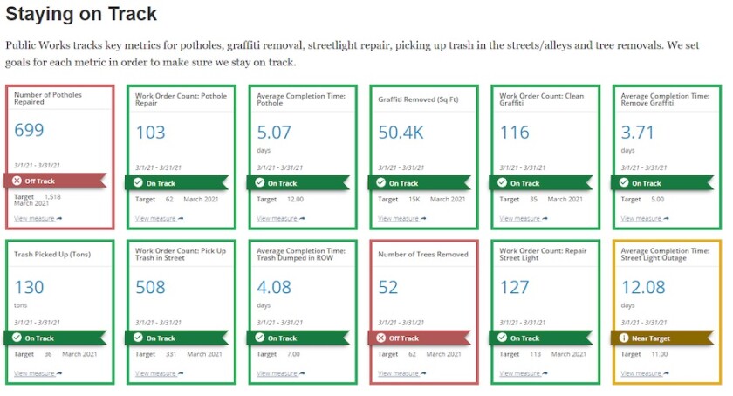The image size is (733, 396).
Task: Click the Near Target info icon on Street Light Outage
Action: pyautogui.click(x=623, y=338)
